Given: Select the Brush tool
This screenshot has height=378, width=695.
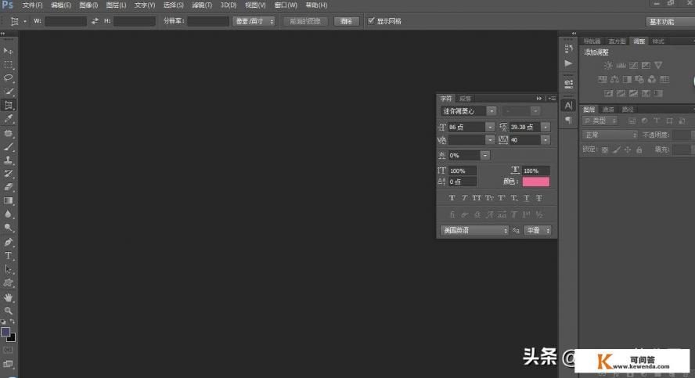Looking at the screenshot, I should pyautogui.click(x=8, y=146).
